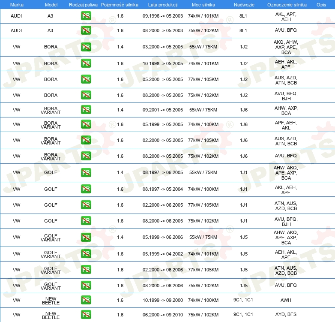Click the Rodzaj paliwa column header

(83, 5)
